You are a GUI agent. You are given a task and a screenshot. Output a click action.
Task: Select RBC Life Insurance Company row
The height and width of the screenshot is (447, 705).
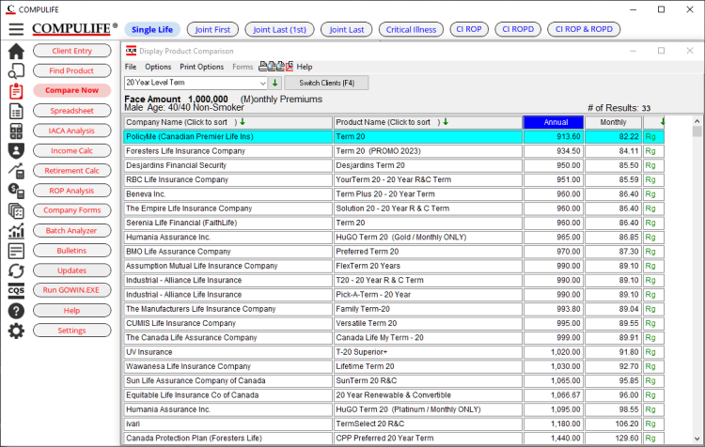click(394, 179)
